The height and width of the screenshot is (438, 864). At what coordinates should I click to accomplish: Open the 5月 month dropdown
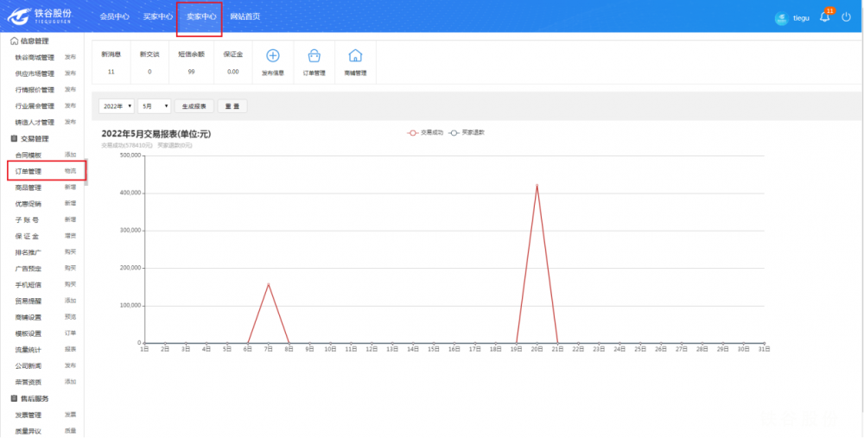click(154, 106)
